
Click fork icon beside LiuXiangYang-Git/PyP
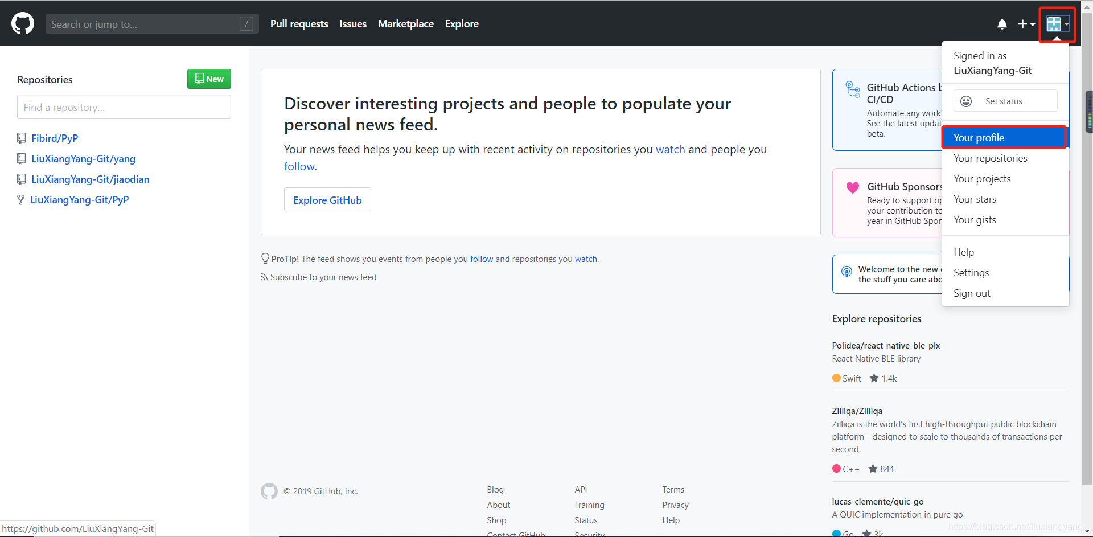click(21, 199)
